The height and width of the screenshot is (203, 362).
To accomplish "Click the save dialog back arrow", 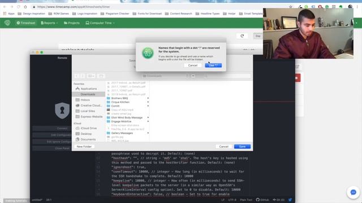I will point(77,76).
